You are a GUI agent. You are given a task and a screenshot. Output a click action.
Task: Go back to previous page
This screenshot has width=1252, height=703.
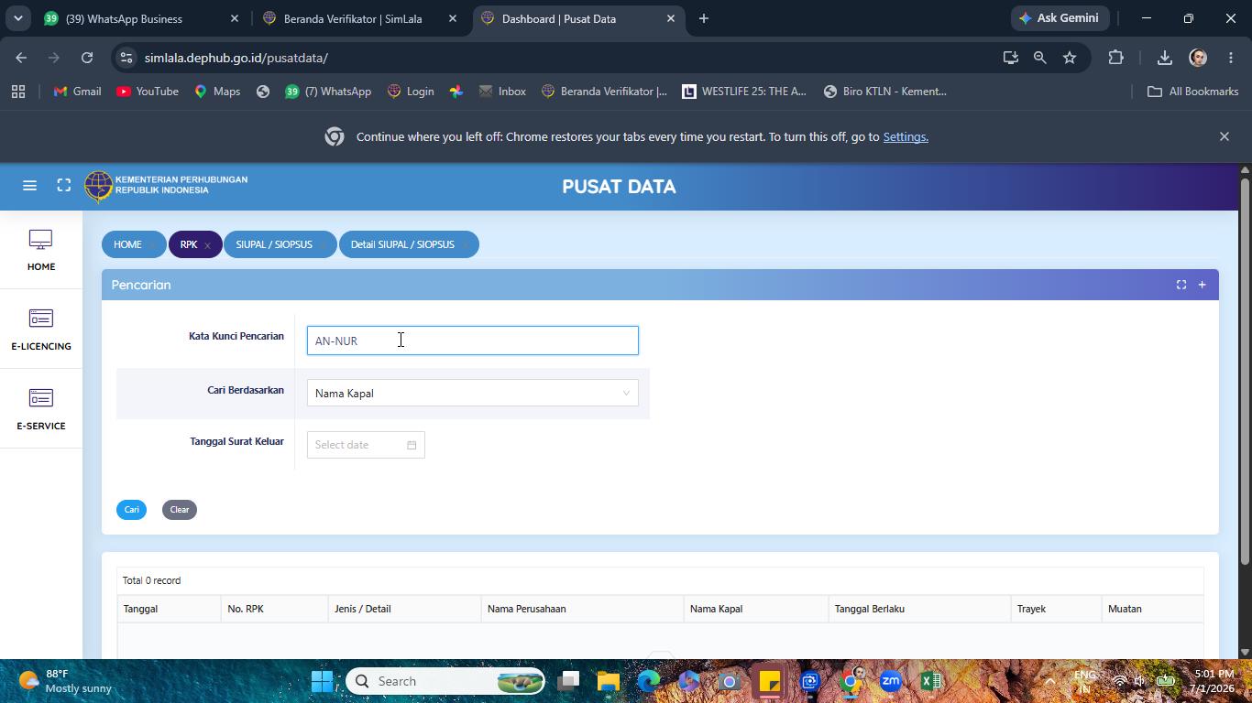[21, 58]
